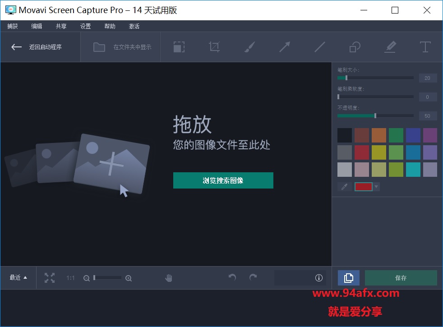Click the copy to clipboard button
The image size is (443, 327).
point(349,278)
